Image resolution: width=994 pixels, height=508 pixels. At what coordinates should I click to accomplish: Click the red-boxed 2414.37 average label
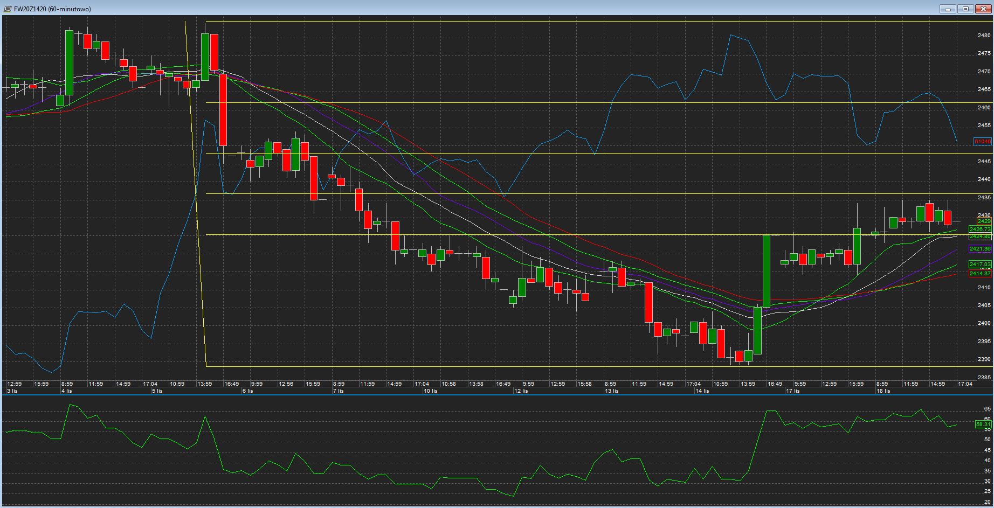[980, 274]
